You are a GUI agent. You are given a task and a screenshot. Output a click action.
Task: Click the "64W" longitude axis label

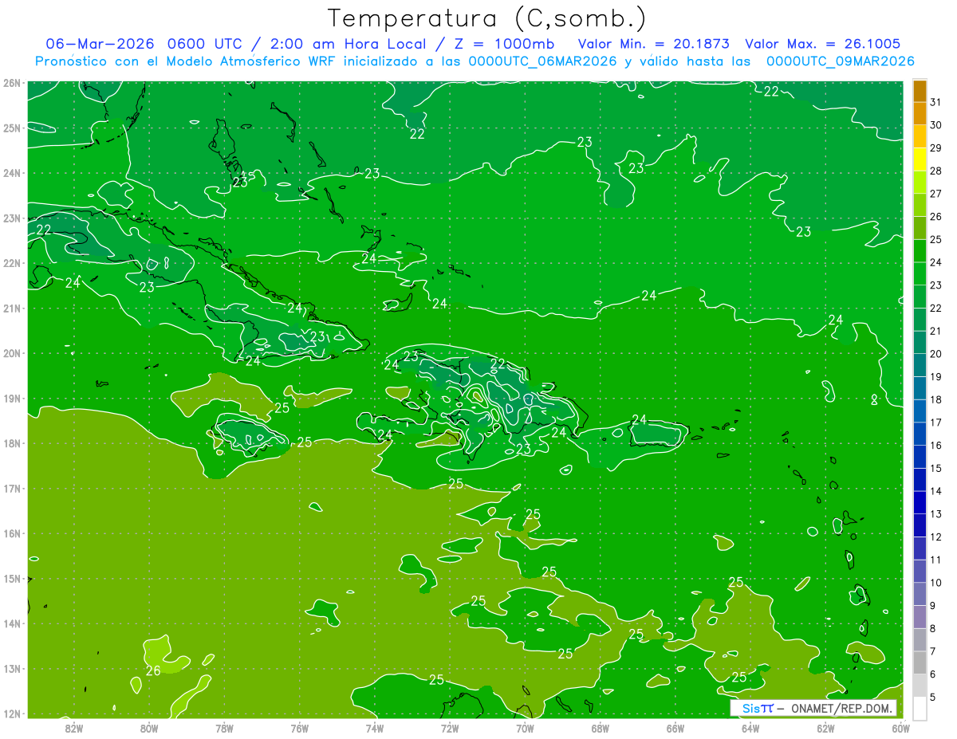(x=750, y=728)
